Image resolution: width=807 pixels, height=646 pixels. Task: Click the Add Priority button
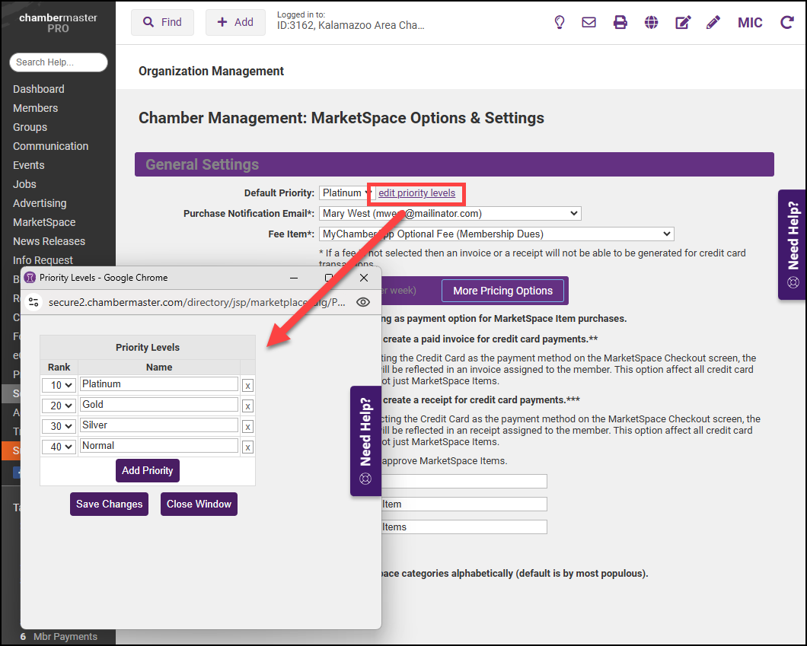tap(147, 470)
